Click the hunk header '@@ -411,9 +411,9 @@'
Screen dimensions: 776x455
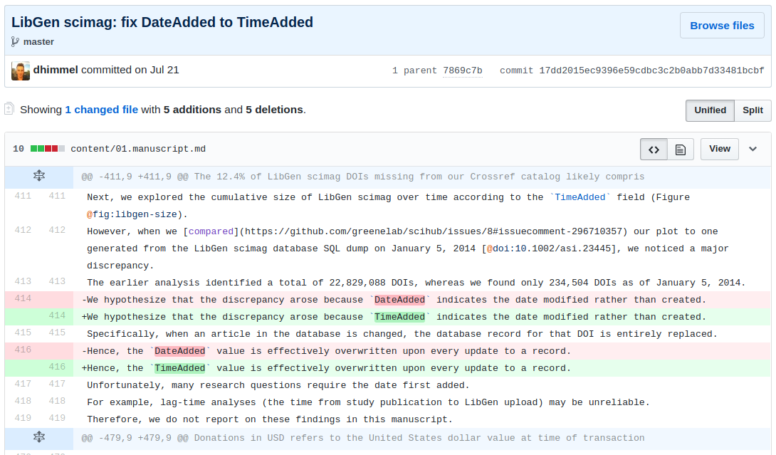point(135,177)
